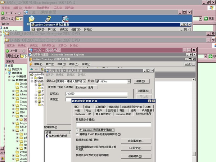Expand the 儲存 node in AD tree

[32, 78]
